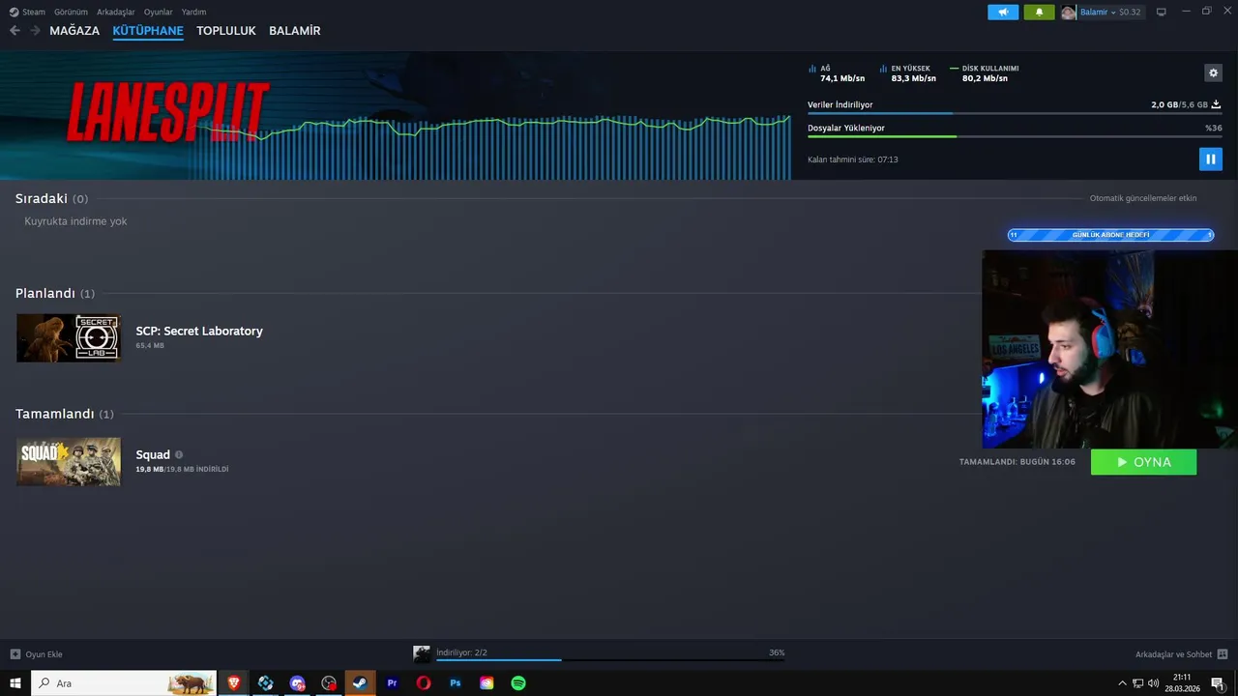Click the download arrow icon next to 5,6 GB
This screenshot has width=1238, height=696.
point(1217,104)
